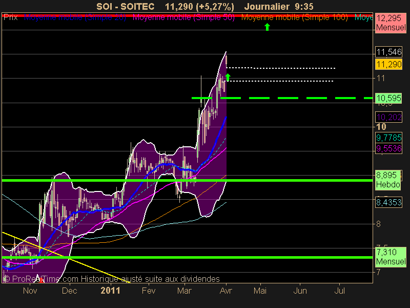Click the '9:35' time in the title

(303, 7)
